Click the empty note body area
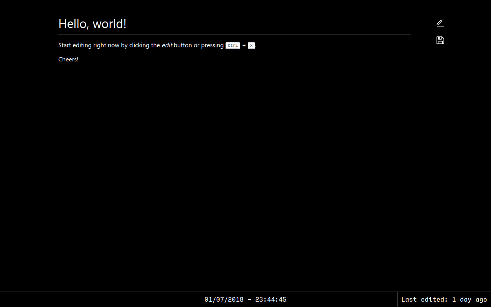Viewport: 491px width, 307px height. tap(234, 153)
